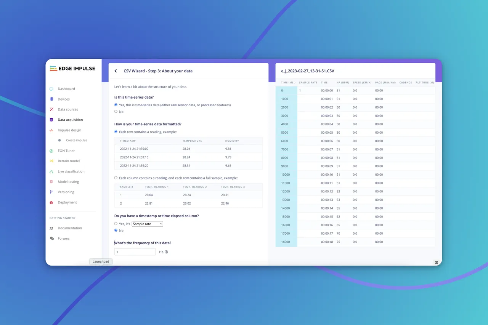Open the Model testing panel

coord(68,181)
